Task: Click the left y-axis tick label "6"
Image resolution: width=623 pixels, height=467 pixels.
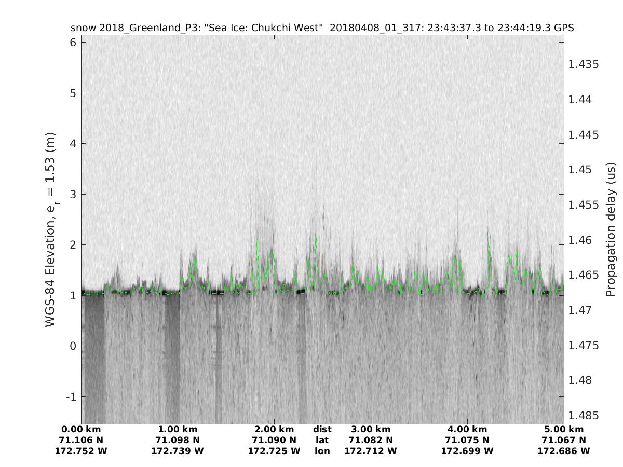Action: (x=73, y=43)
